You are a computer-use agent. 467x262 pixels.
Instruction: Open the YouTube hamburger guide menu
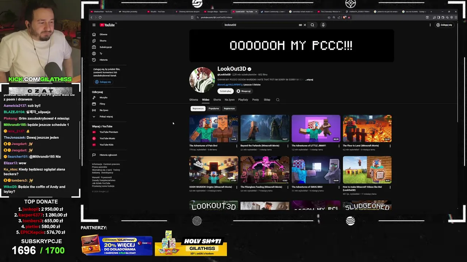click(94, 25)
